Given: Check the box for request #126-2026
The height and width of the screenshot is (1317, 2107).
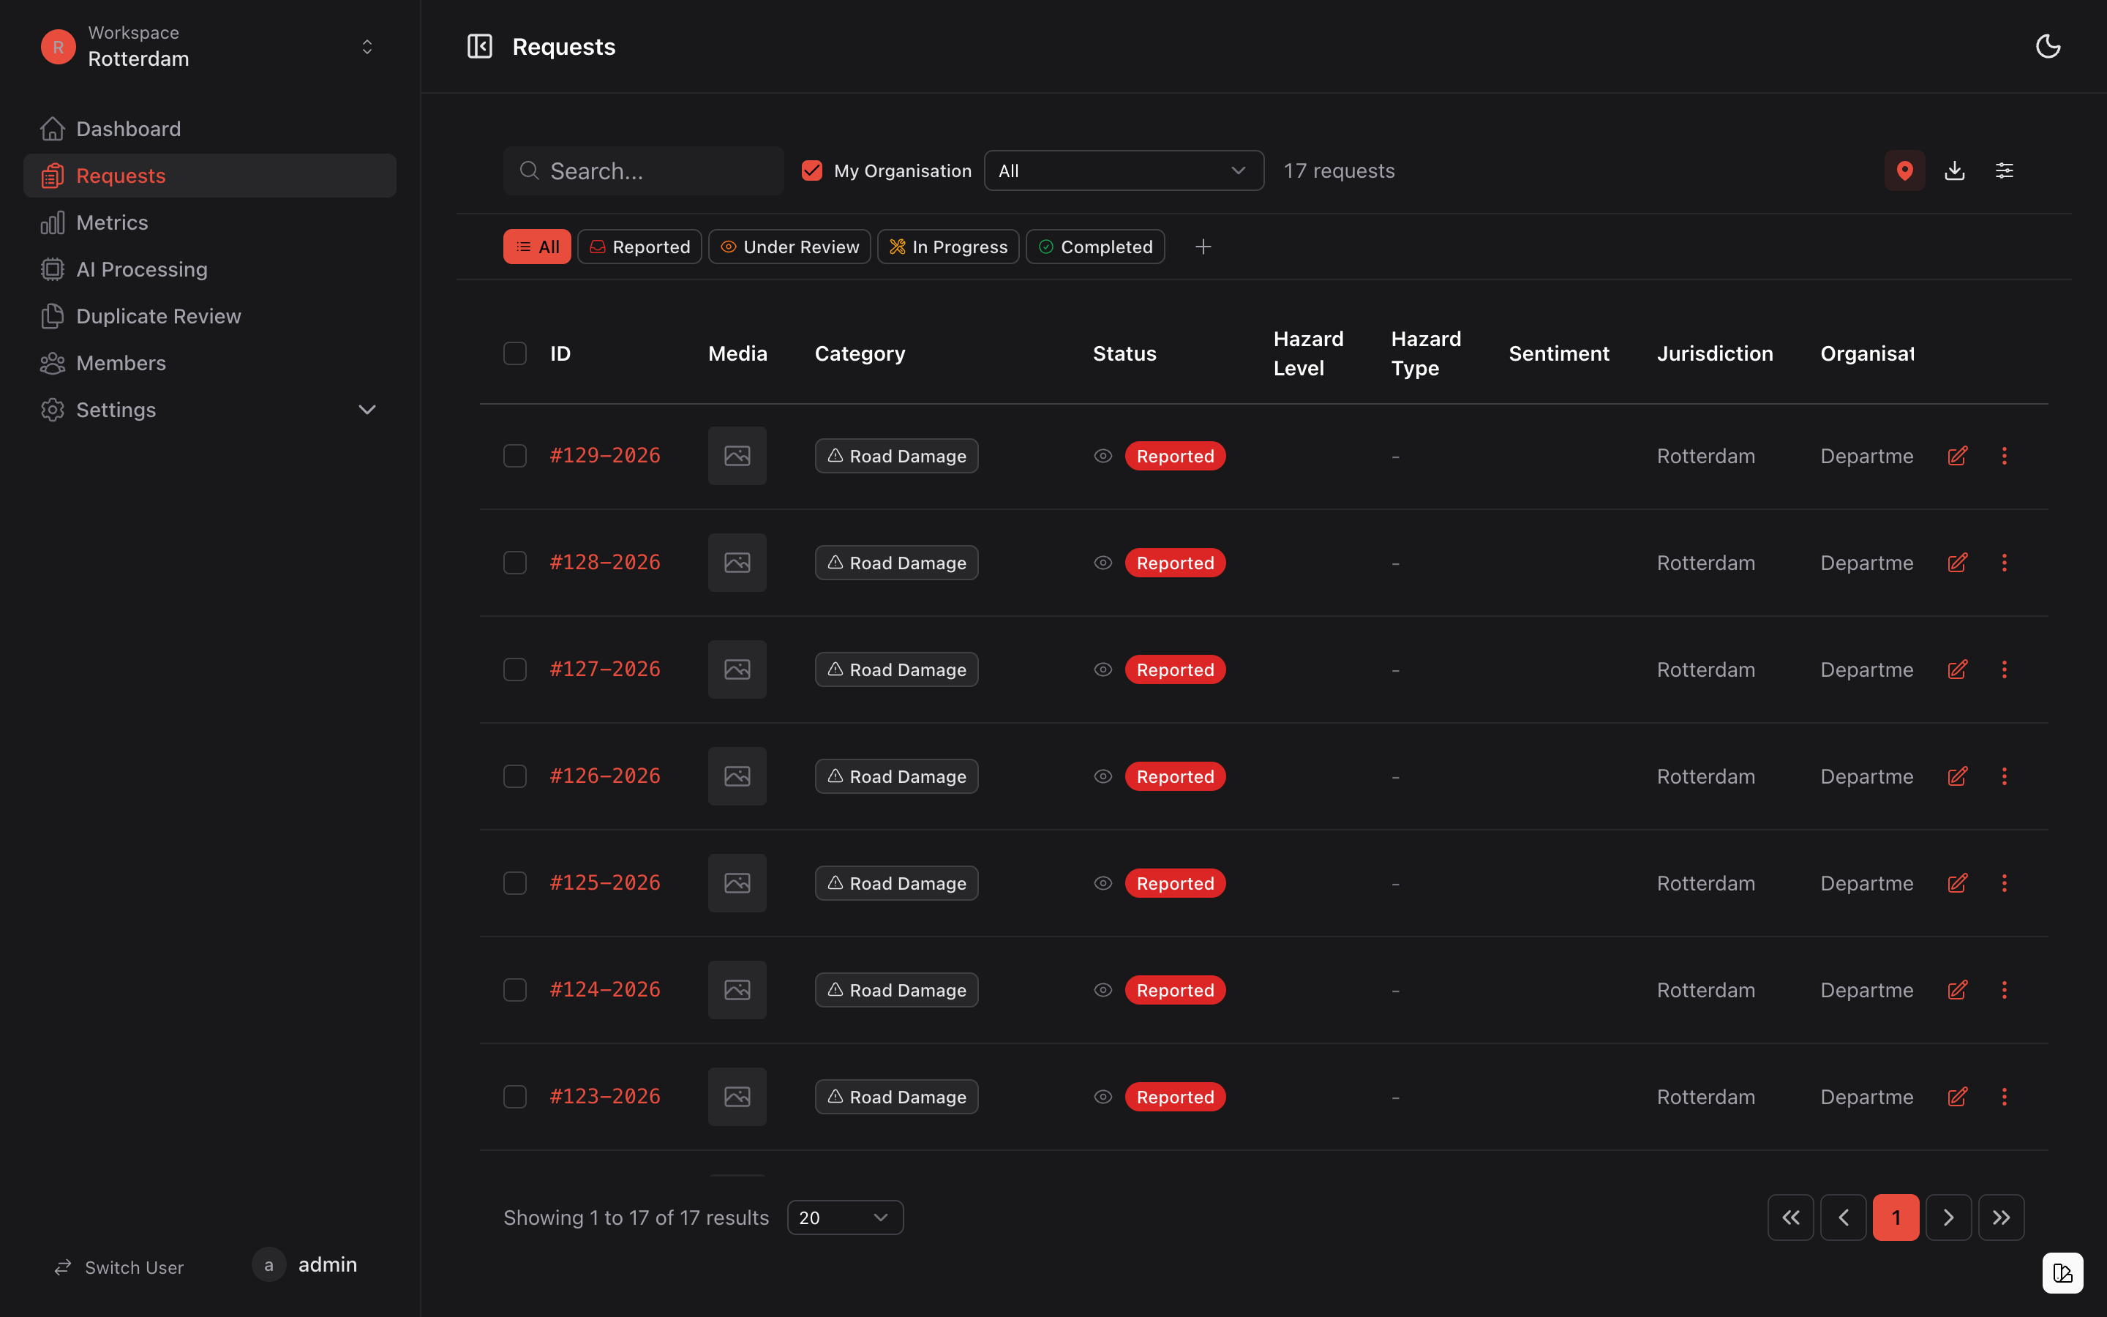Looking at the screenshot, I should tap(514, 776).
